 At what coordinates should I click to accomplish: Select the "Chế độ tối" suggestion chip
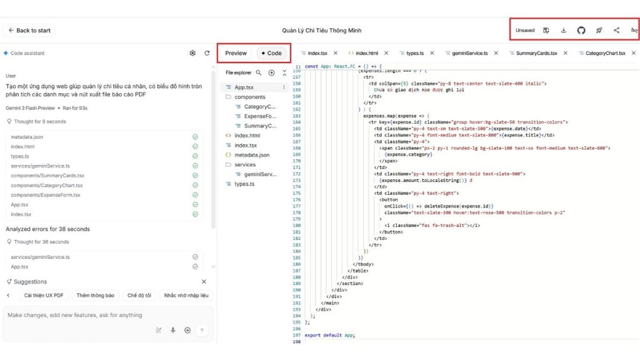(139, 295)
